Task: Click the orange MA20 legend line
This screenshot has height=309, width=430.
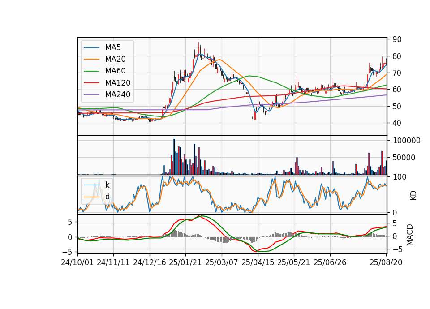Action: tap(91, 59)
